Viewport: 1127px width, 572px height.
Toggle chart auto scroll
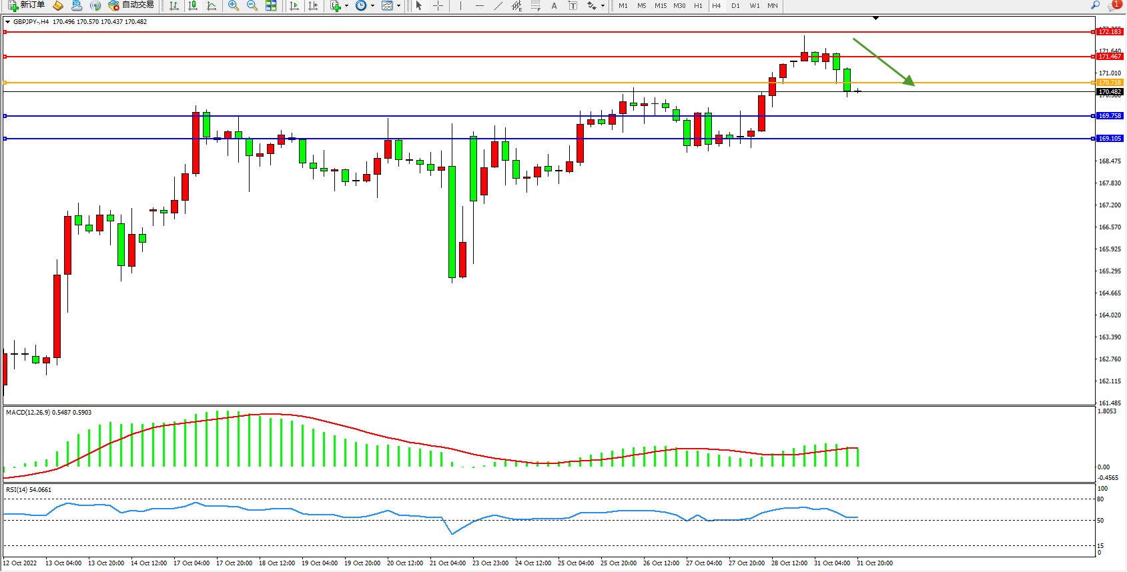tap(294, 5)
